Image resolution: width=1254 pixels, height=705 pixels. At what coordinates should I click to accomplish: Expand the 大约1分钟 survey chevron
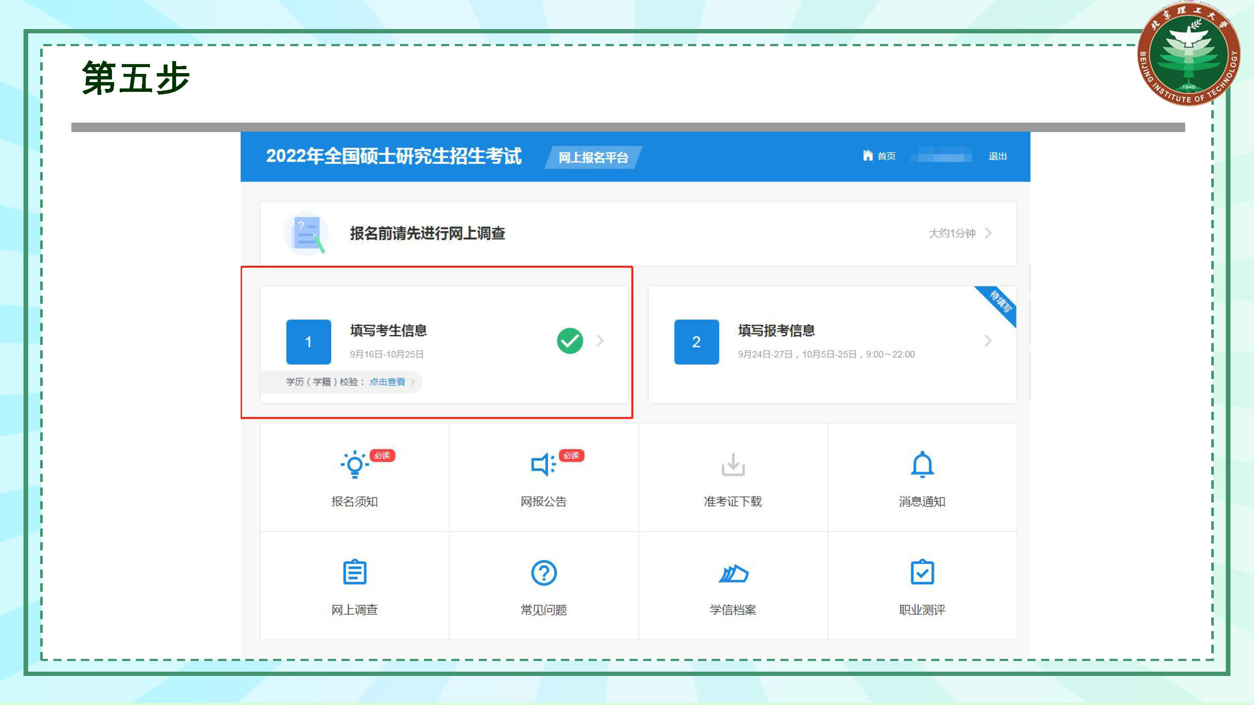(988, 233)
